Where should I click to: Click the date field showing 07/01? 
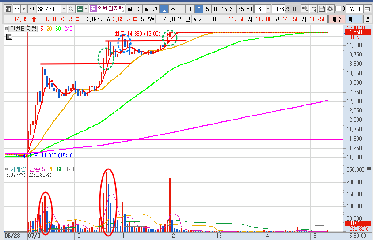pos(355,9)
